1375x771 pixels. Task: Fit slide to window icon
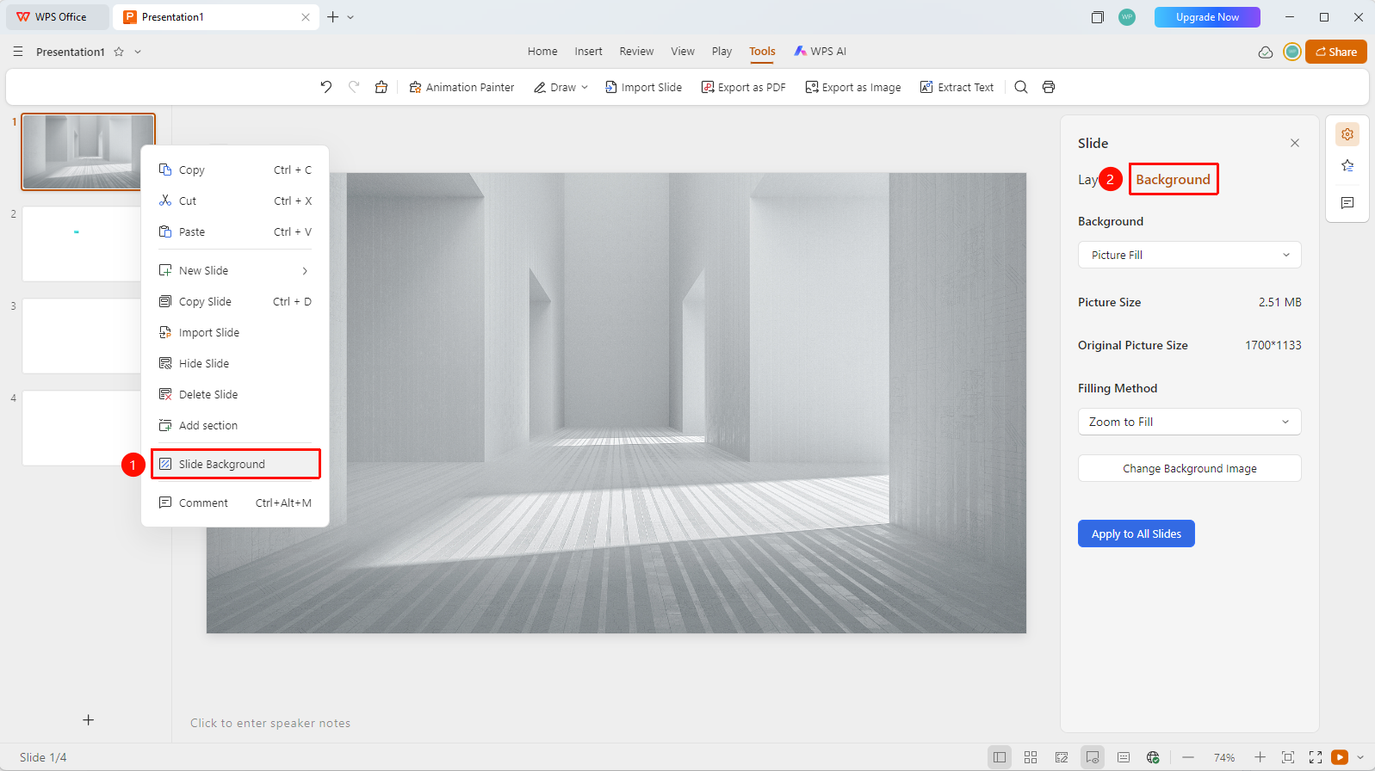click(1288, 757)
